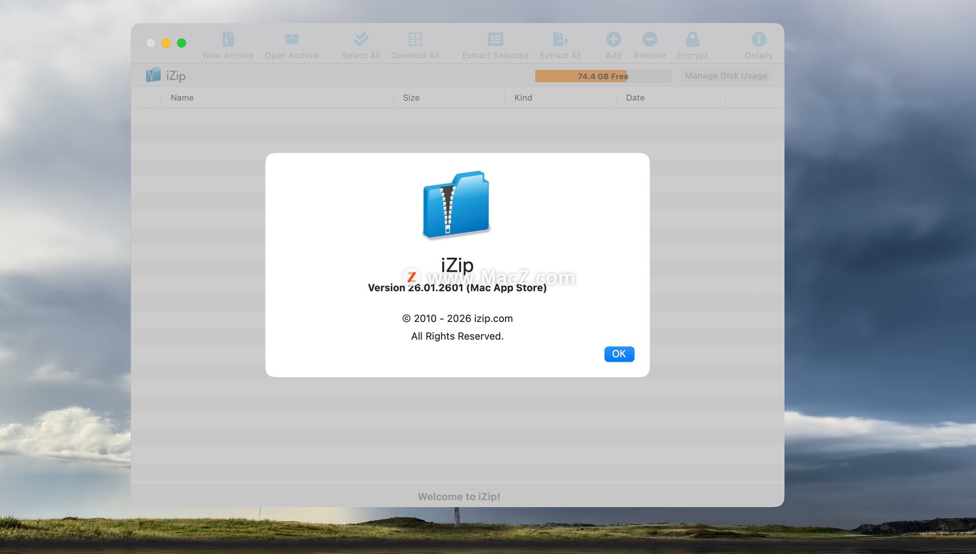The width and height of the screenshot is (976, 554).
Task: Sort by the Size column header
Action: pos(411,98)
